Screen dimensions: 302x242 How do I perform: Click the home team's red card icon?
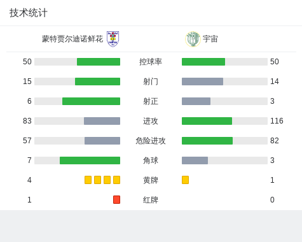pyautogui.click(x=116, y=199)
